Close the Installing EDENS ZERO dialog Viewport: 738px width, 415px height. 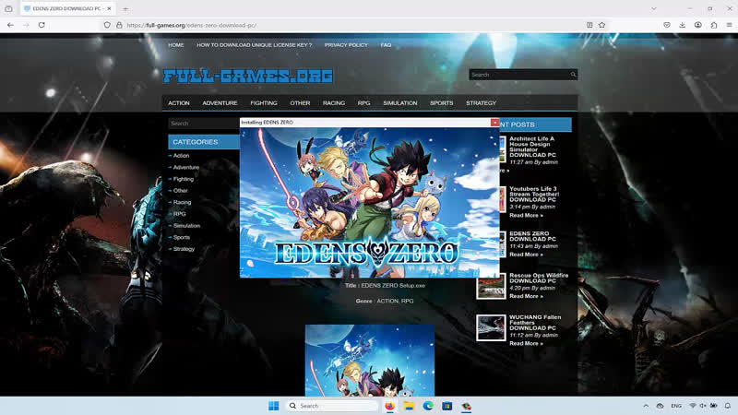click(x=494, y=123)
